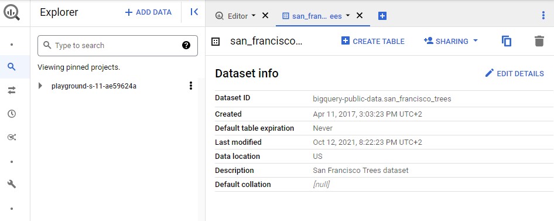Open actions menu for playground-s-11-ae59624a
554x221 pixels.
191,86
